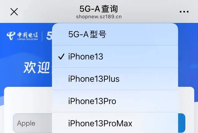Click the checkmark next to iPhone13
The height and width of the screenshot is (133, 198).
(61, 56)
